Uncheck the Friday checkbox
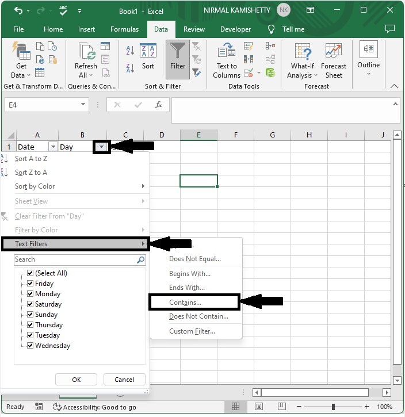The image size is (405, 417). click(x=30, y=283)
